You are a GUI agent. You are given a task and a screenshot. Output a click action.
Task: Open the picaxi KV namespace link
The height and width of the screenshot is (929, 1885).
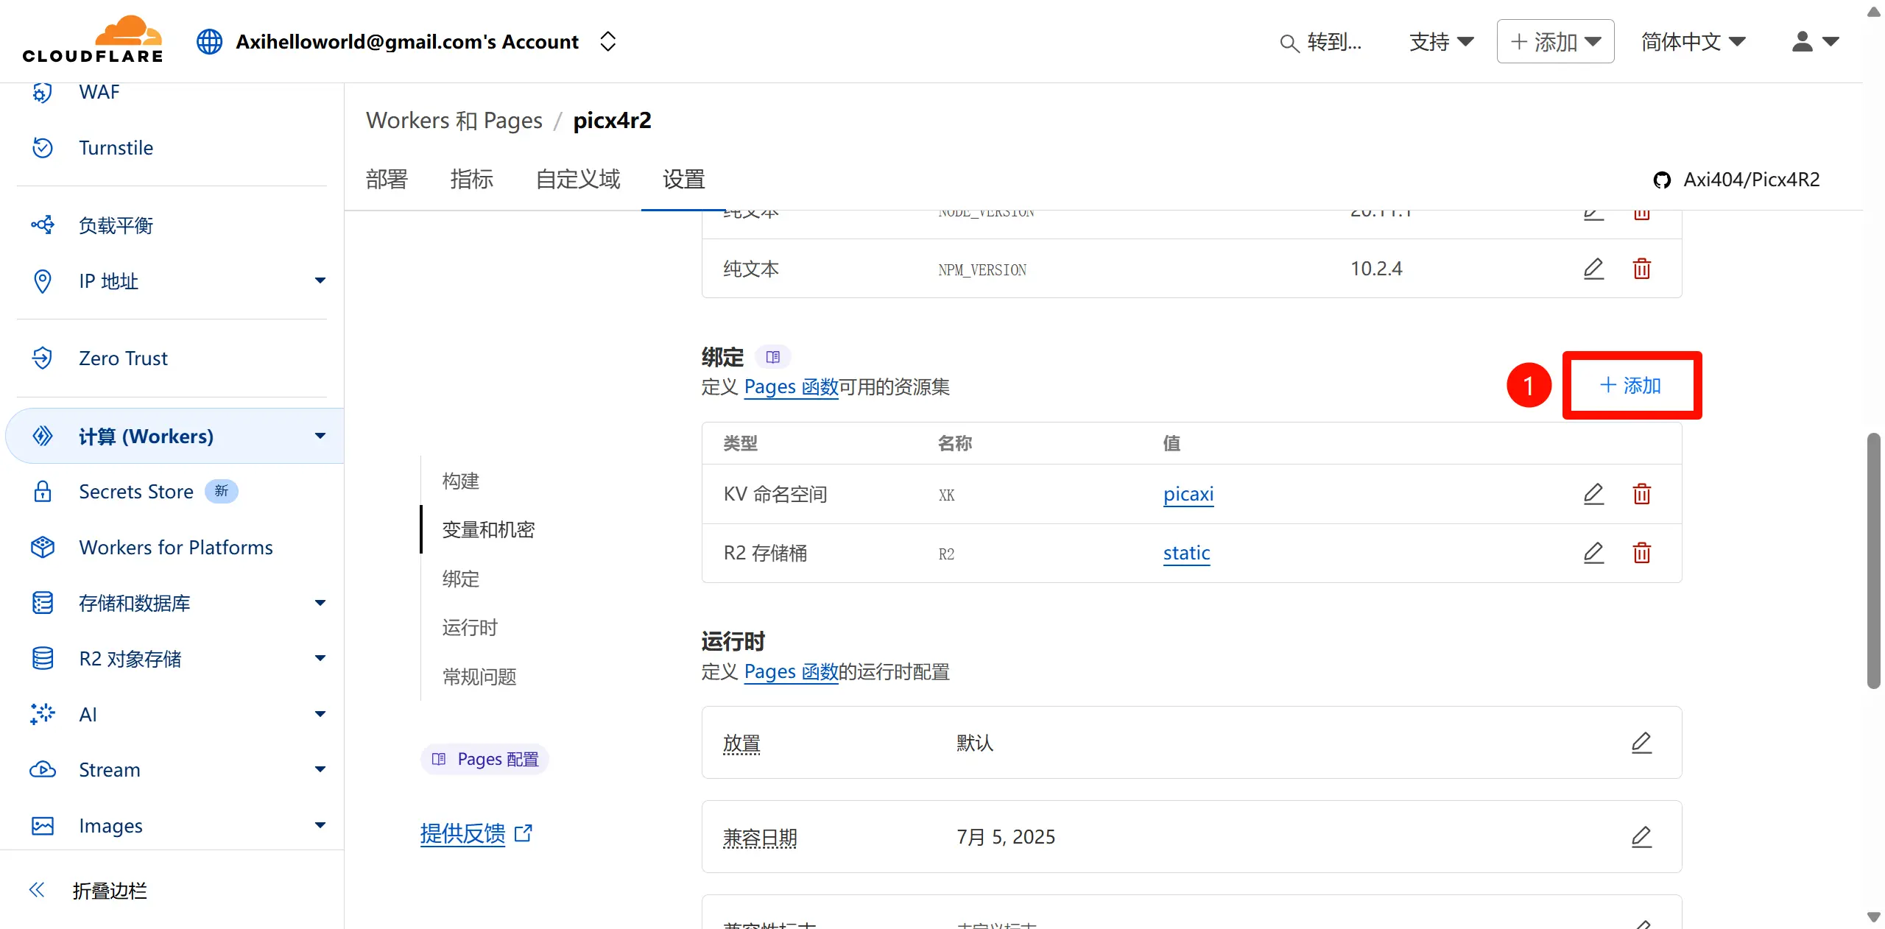1188,494
